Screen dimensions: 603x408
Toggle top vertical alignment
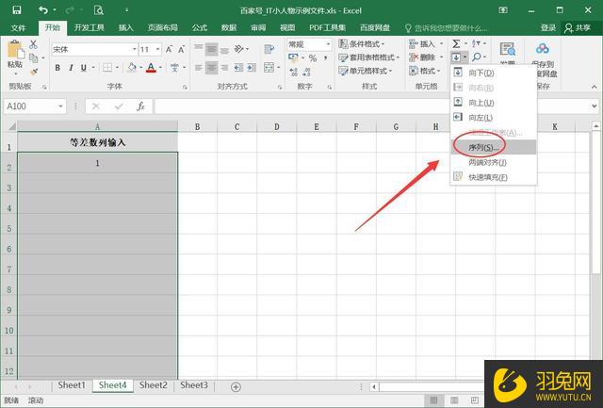click(x=199, y=49)
